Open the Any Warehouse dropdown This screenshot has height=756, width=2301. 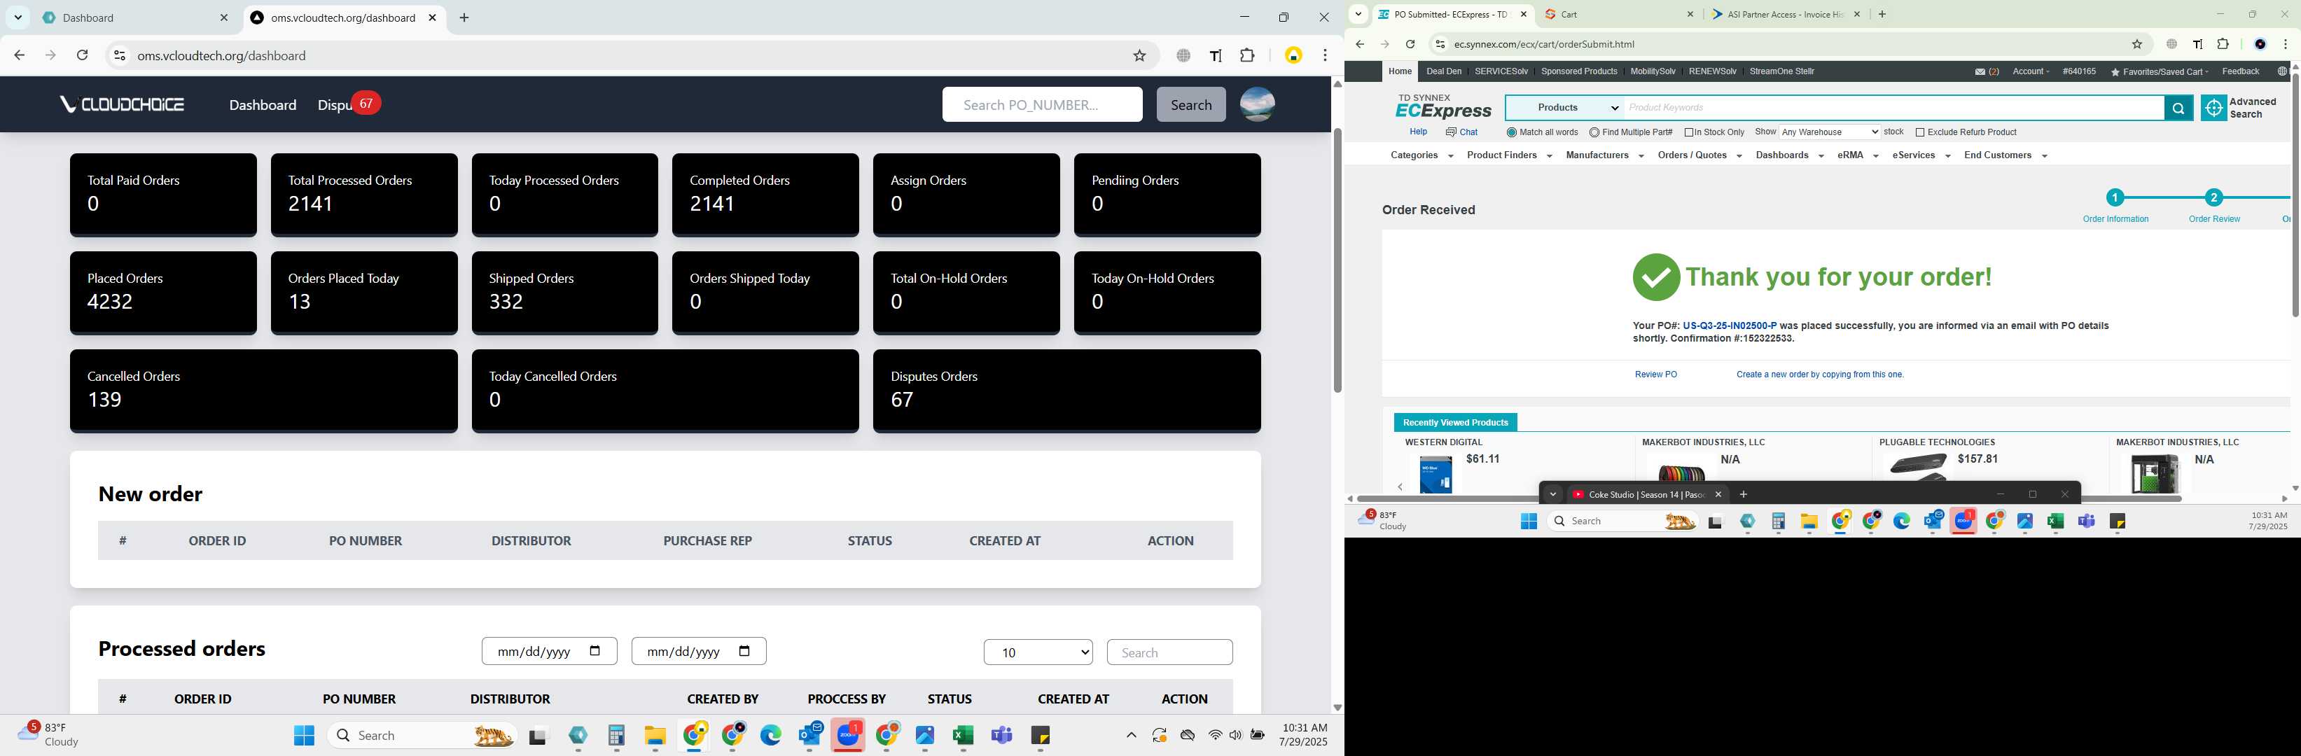click(1829, 132)
